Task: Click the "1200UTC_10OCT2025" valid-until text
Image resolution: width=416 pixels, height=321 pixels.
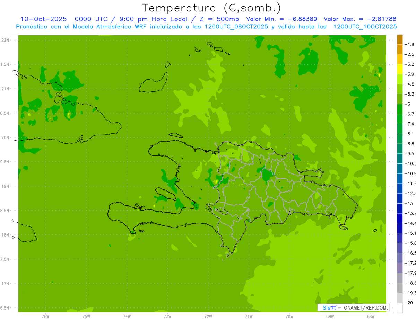Action: [365, 26]
